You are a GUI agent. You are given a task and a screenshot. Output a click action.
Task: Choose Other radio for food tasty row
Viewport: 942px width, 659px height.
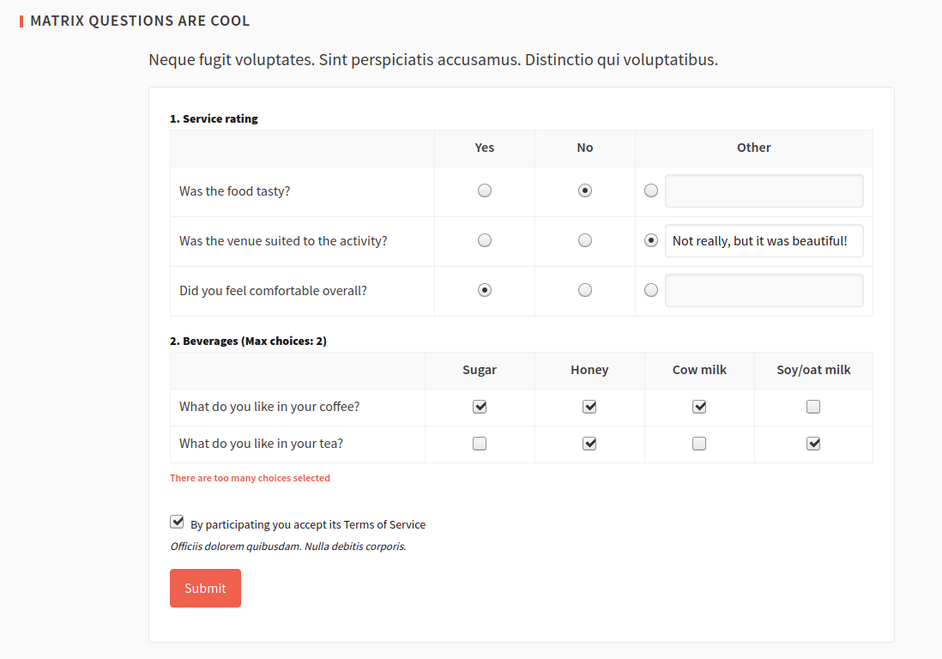[x=651, y=190]
